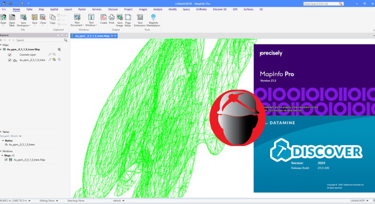Viewport: 375px width, 204px height.
Task: Click the first quick access toolbar icon
Action: (x=4, y=4)
